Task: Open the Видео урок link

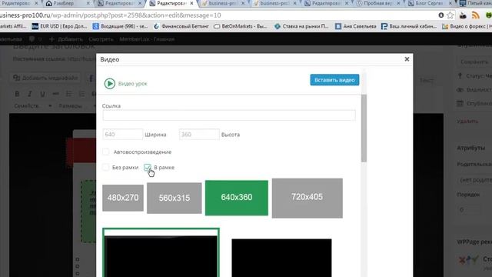Action: click(133, 84)
